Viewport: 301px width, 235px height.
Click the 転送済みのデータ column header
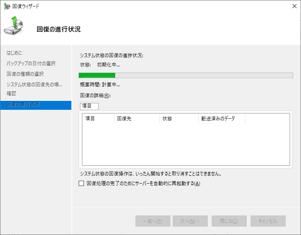pos(222,119)
